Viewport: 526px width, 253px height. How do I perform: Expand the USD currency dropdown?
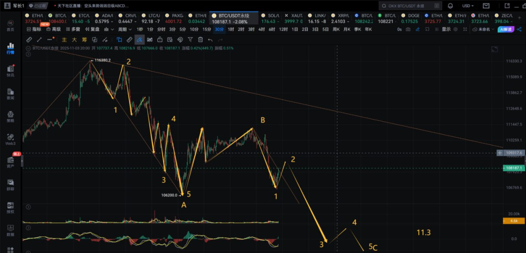pyautogui.click(x=468, y=6)
